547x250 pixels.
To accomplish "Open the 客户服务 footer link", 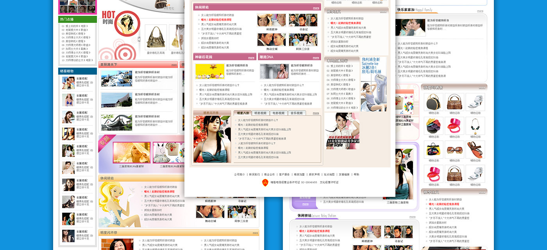I will (284, 175).
